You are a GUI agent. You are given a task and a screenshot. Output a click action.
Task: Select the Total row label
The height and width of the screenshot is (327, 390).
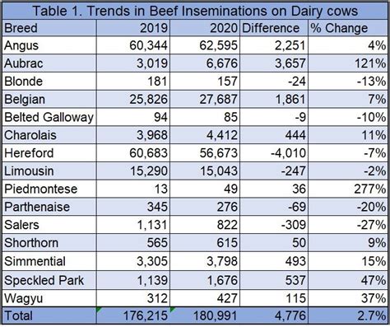coord(49,315)
